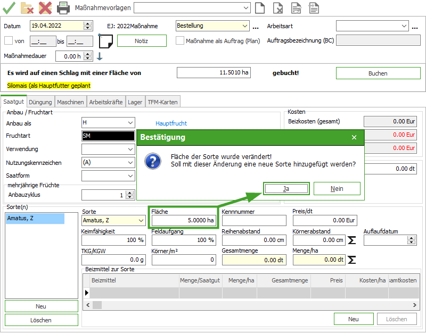Open the TFM-Karten tab
The width and height of the screenshot is (426, 334).
[162, 102]
